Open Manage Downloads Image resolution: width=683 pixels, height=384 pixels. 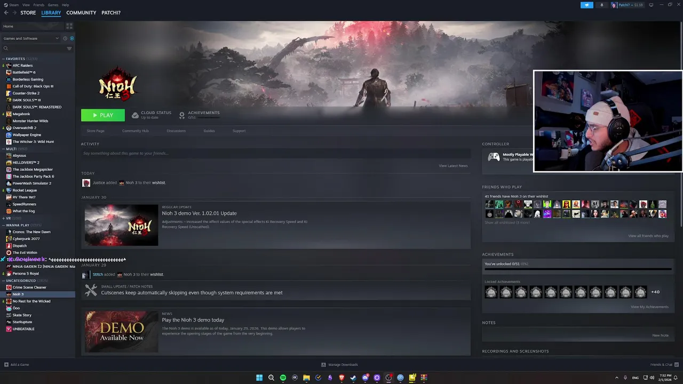[339, 365]
